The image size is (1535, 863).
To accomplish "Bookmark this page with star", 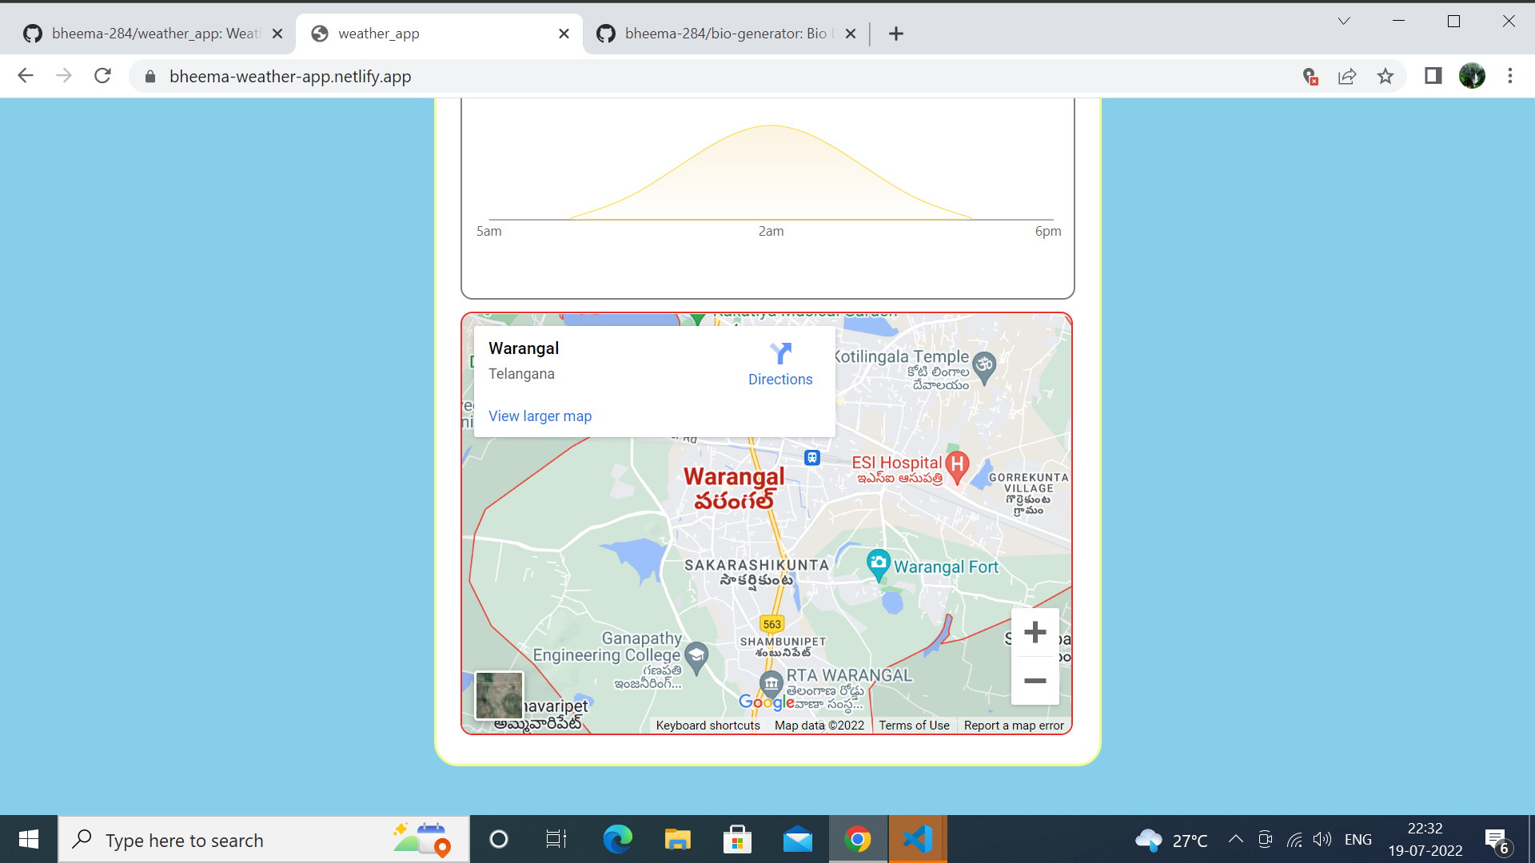I will pos(1385,77).
